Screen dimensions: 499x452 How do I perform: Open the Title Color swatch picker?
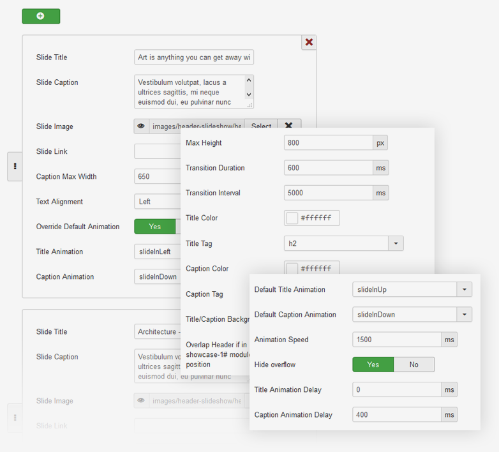click(292, 218)
